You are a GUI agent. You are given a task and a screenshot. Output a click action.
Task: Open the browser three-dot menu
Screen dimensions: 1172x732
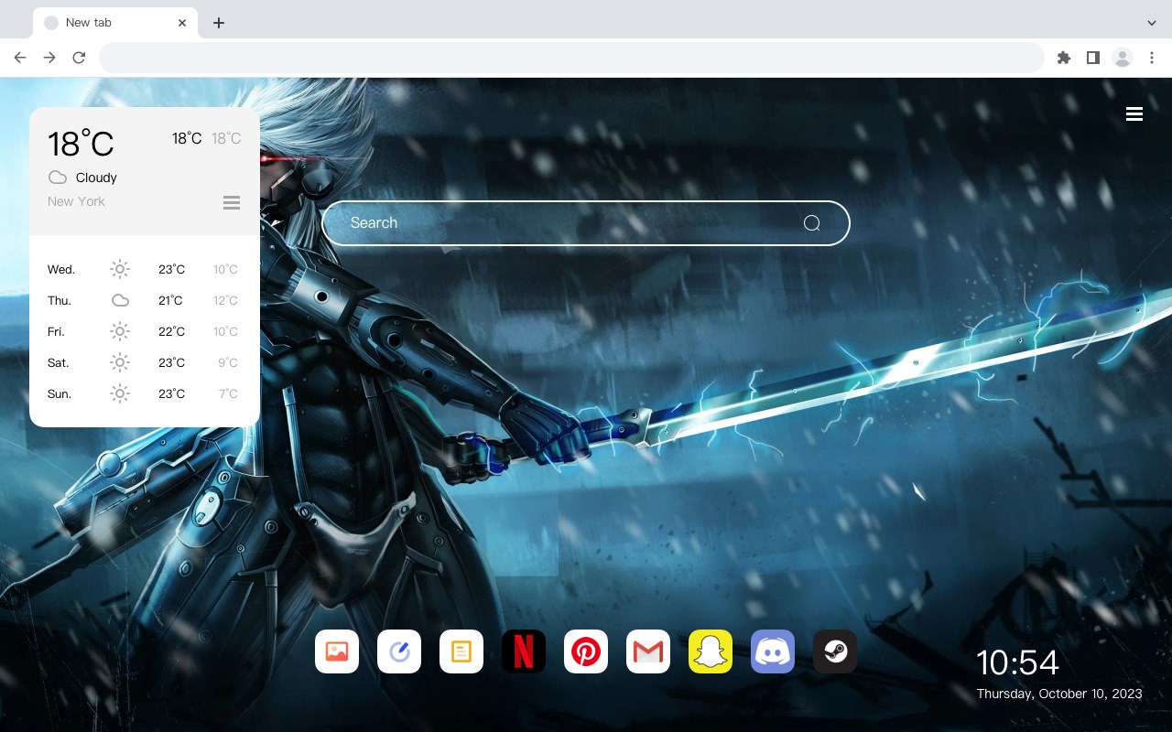1152,58
